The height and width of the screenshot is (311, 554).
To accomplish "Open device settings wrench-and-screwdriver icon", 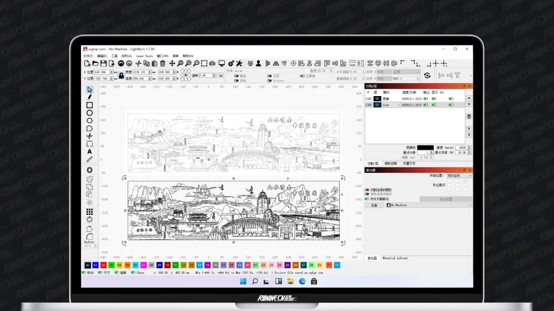I will 239,64.
